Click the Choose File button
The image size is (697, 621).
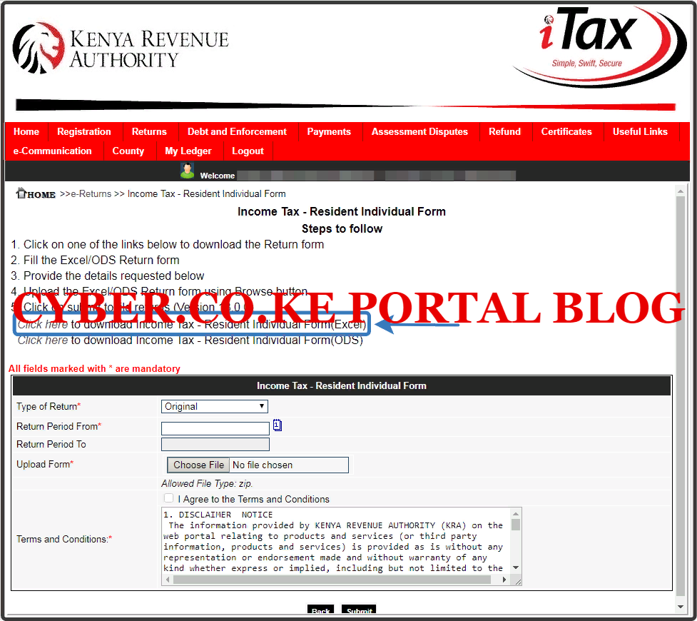pos(198,465)
